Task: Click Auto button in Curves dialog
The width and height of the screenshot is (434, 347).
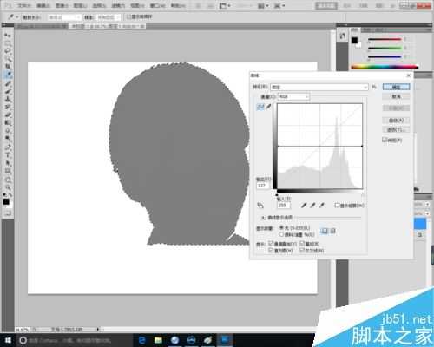Action: pos(396,120)
